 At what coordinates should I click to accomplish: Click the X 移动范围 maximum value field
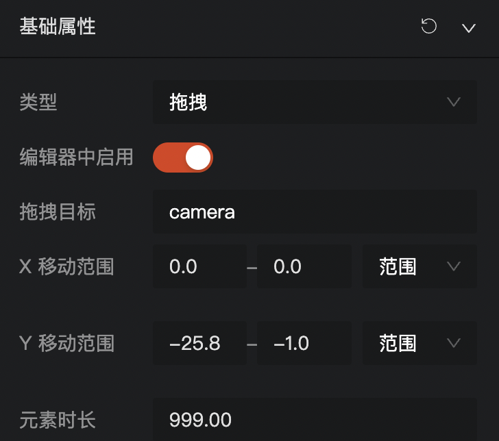pos(304,266)
